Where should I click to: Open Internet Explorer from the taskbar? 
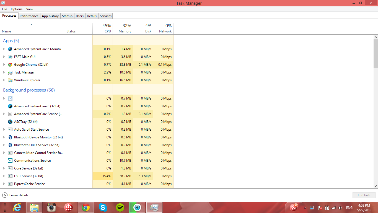pyautogui.click(x=17, y=207)
